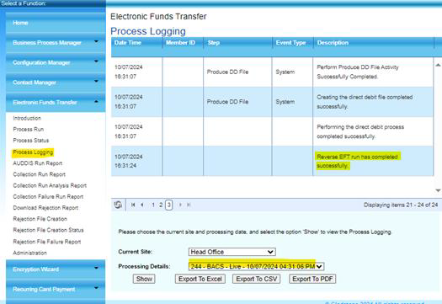Sort by Date Time column header

tap(128, 43)
